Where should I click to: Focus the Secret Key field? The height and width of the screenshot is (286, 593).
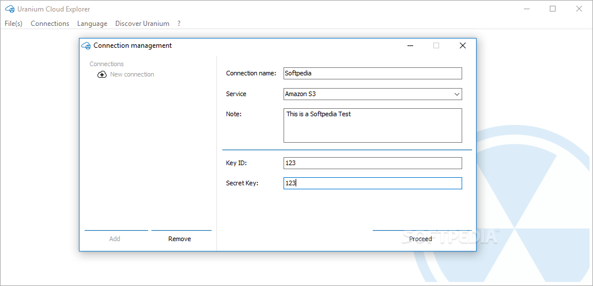[372, 183]
